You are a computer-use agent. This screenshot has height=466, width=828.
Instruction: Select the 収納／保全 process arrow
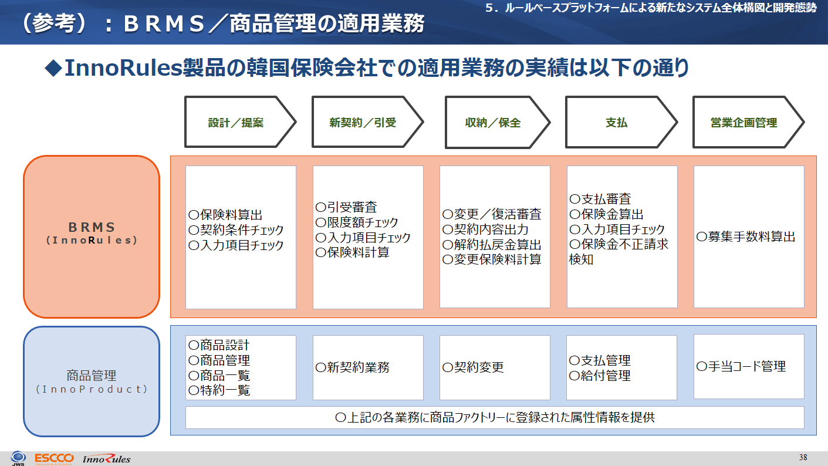coord(498,122)
